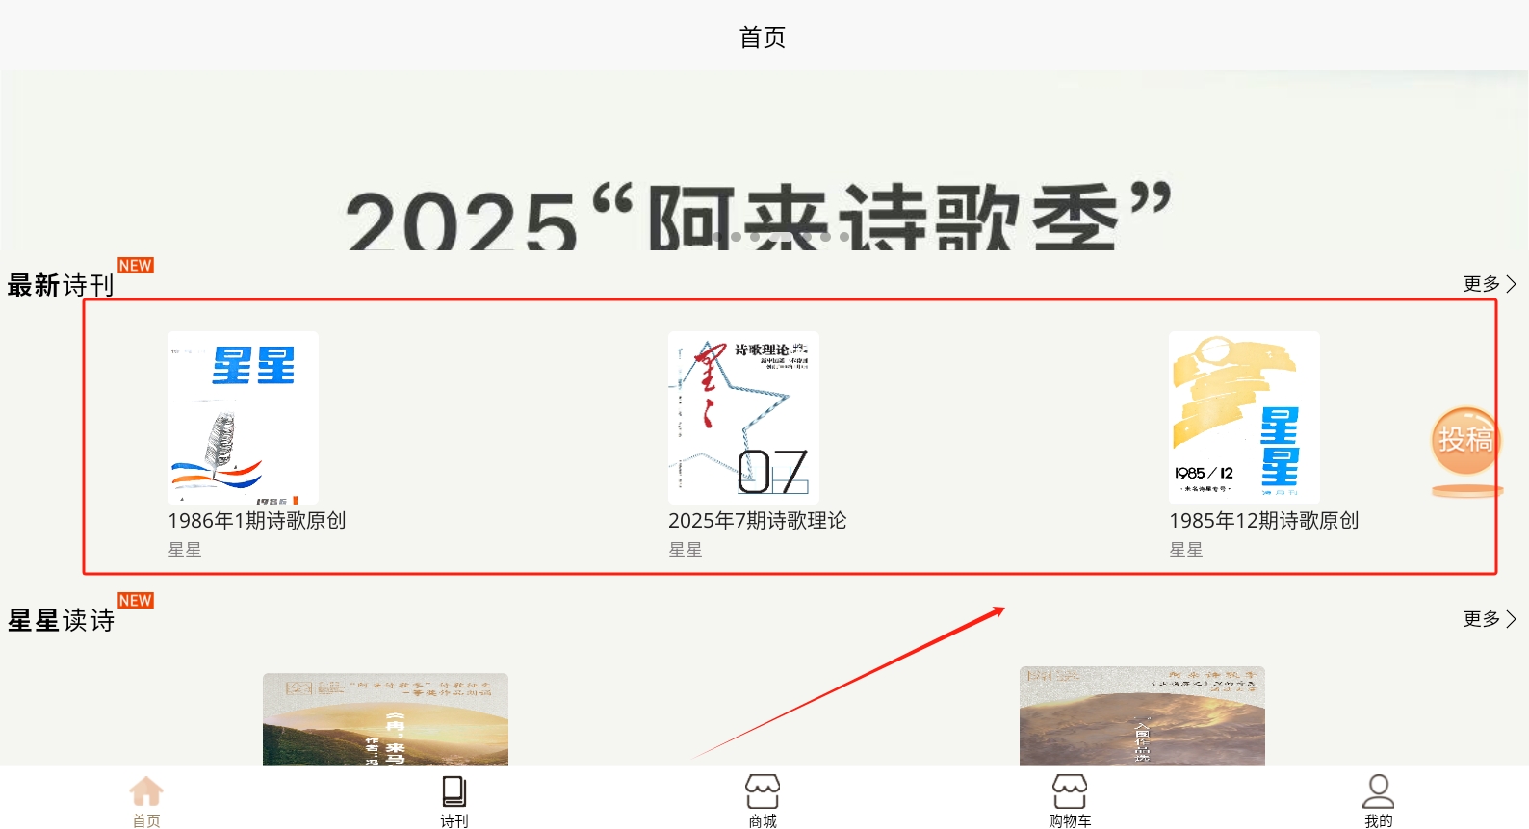Open the 1985年12期 cover thumbnail
1529x829 pixels.
coord(1244,418)
